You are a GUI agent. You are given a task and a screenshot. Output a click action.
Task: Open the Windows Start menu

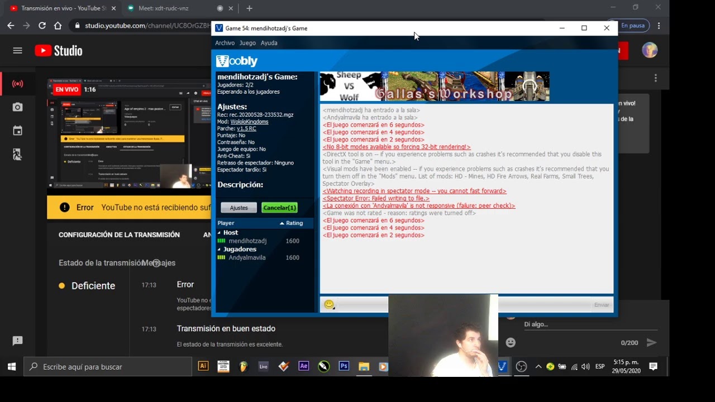click(11, 366)
